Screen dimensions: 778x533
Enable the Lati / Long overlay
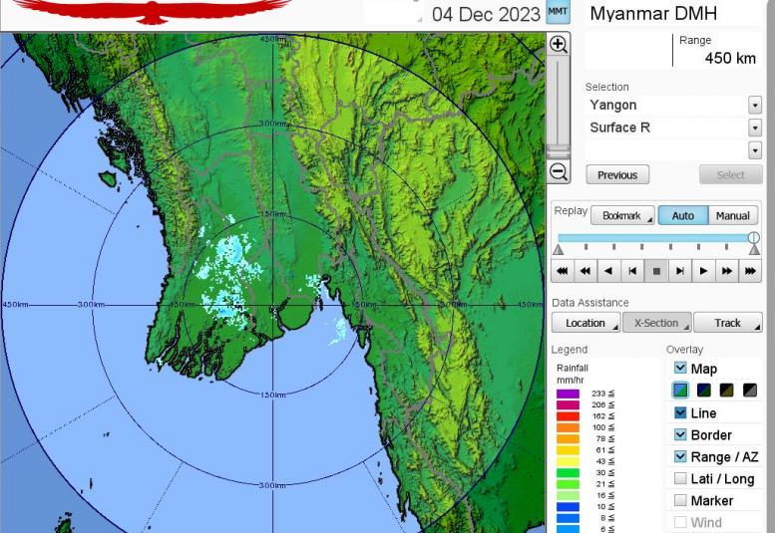pos(680,479)
